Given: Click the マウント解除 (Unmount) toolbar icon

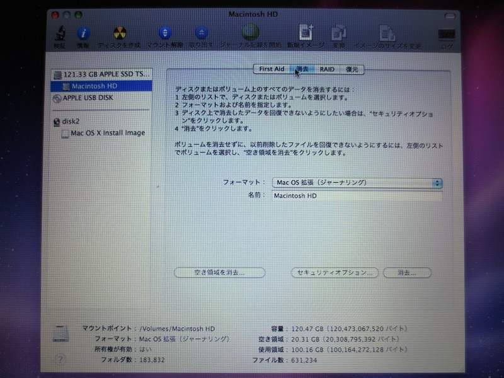Looking at the screenshot, I should point(165,33).
